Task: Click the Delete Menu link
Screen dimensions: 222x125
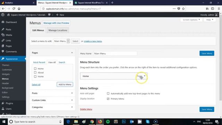Action: pyautogui.click(x=86, y=109)
